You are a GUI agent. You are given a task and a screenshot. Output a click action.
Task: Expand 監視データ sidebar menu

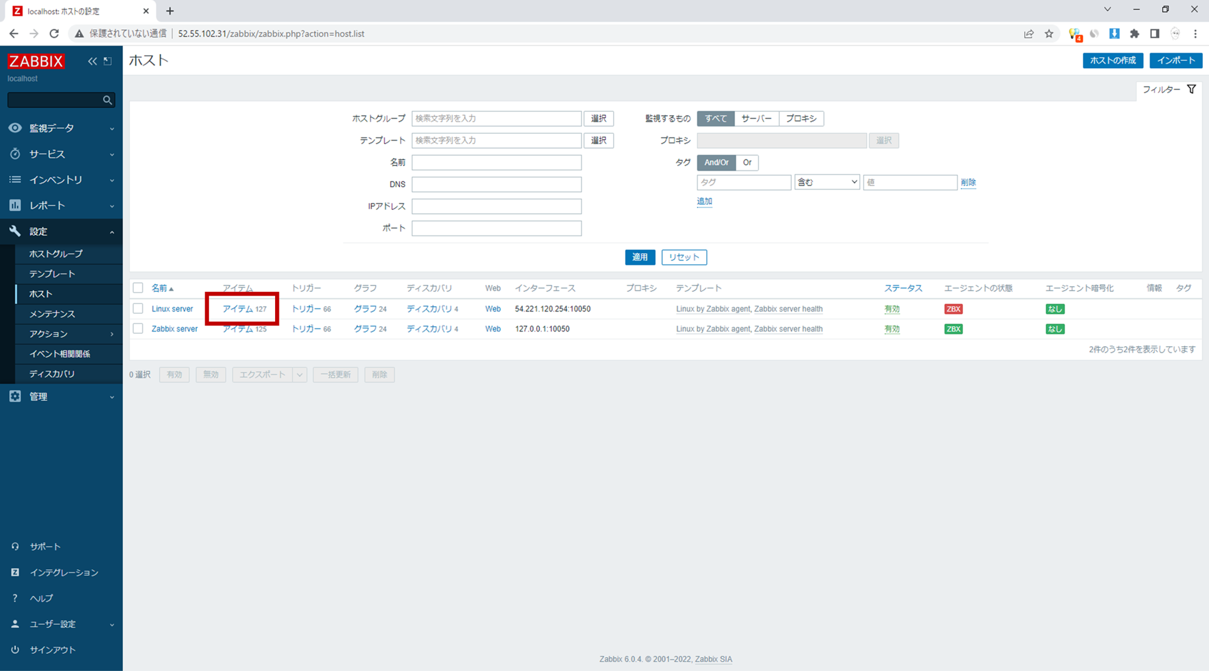(x=61, y=128)
